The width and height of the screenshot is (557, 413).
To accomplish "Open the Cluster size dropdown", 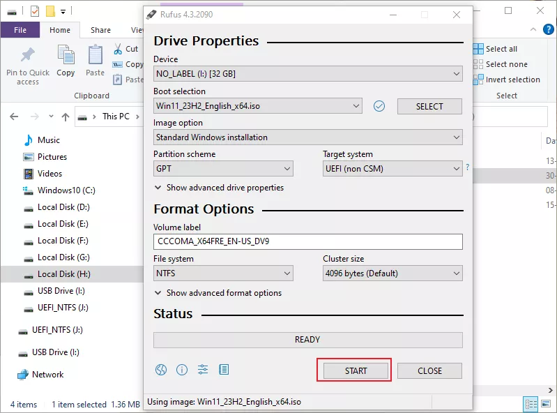I will [x=392, y=273].
